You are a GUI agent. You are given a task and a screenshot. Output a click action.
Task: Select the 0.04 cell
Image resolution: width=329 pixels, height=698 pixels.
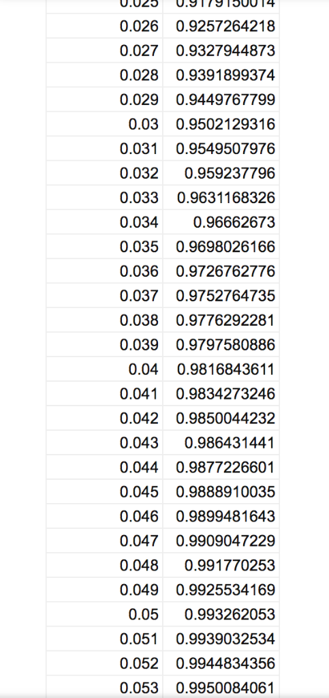(x=104, y=369)
